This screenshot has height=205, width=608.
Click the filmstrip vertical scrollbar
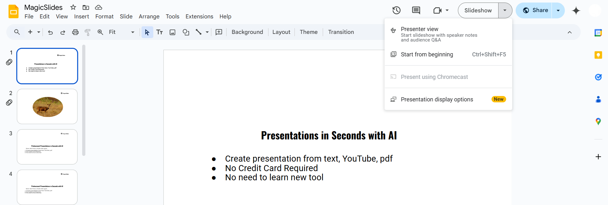click(84, 100)
